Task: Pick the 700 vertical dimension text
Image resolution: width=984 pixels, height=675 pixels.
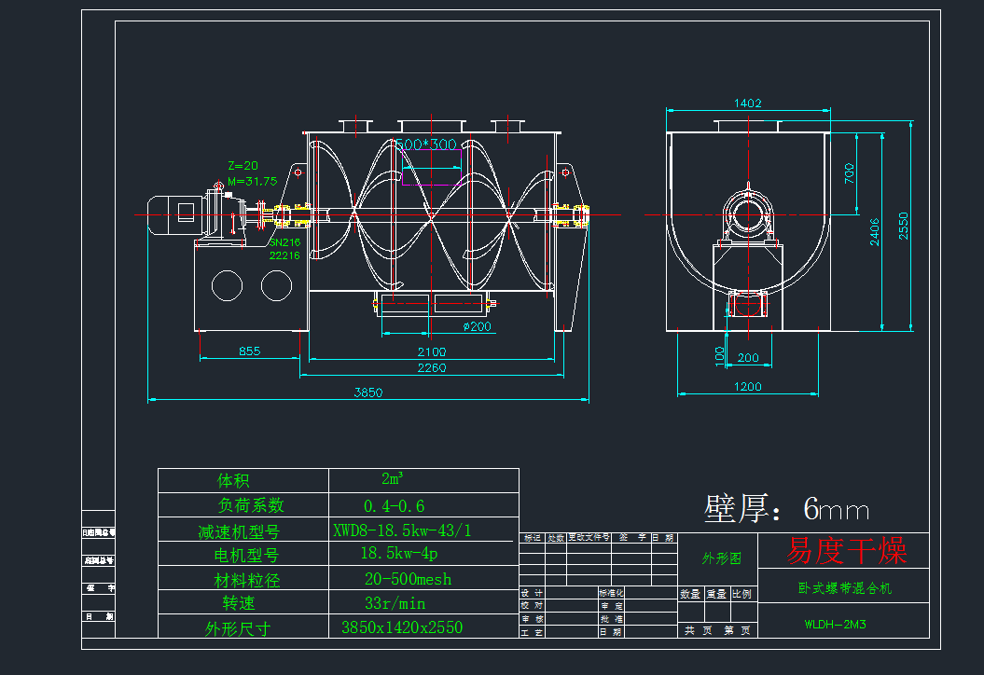Action: tap(849, 173)
